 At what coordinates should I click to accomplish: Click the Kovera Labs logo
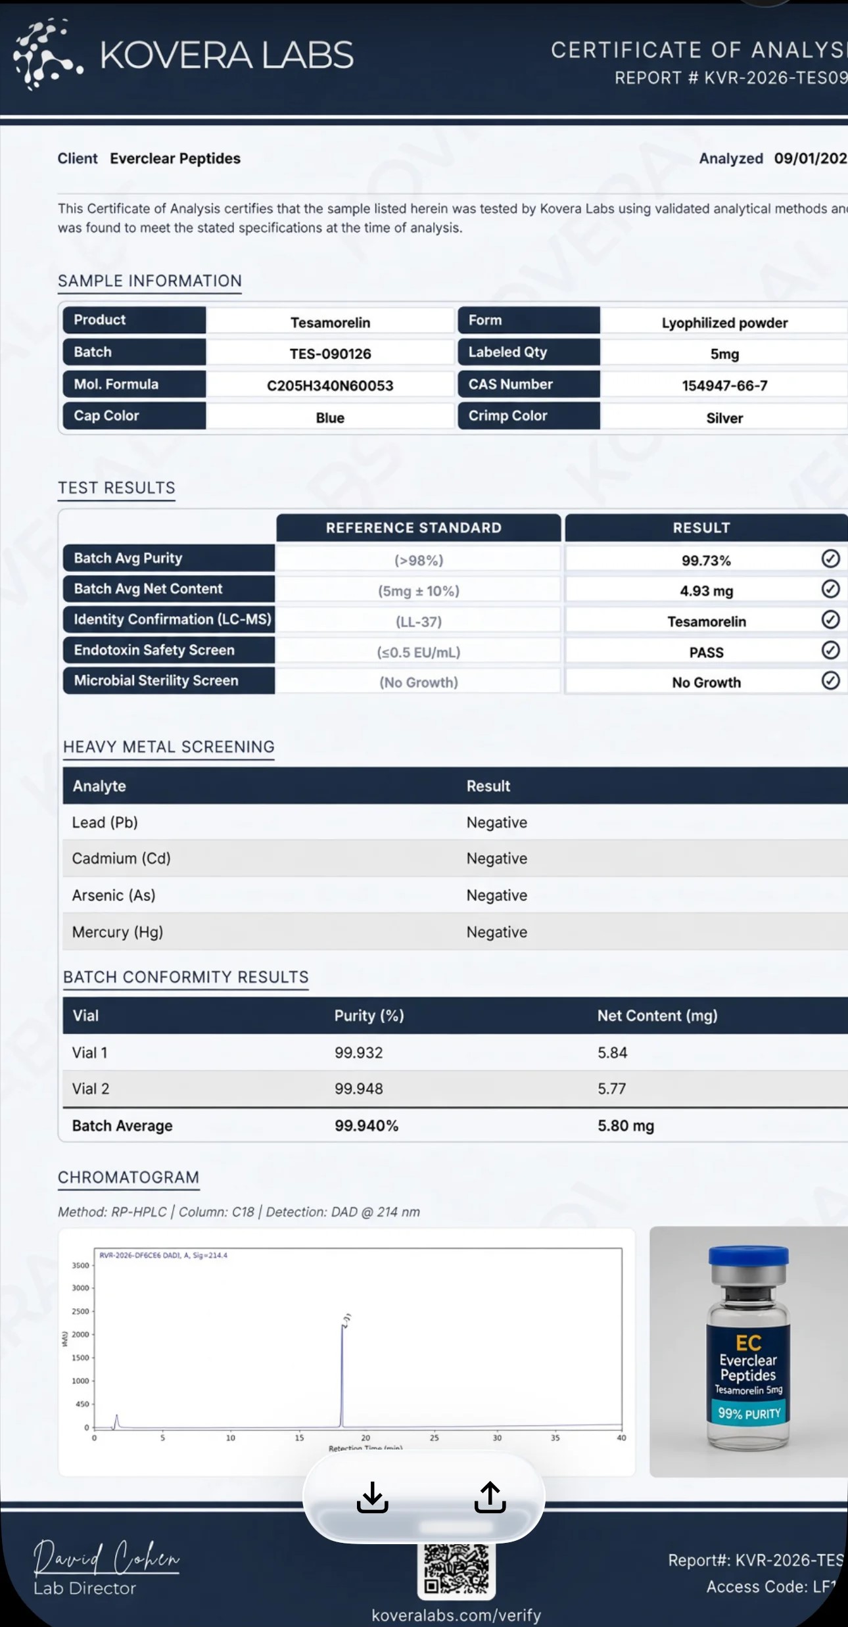183,55
